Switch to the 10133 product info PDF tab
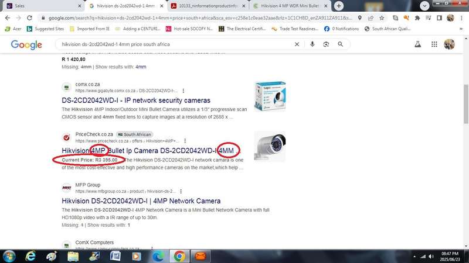 (209, 6)
